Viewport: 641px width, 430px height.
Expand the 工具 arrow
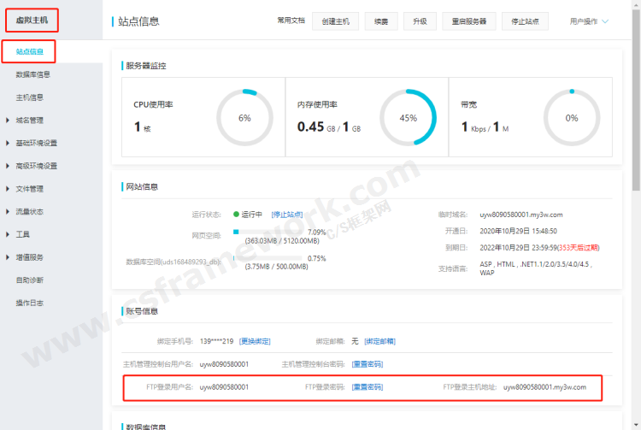[8, 234]
